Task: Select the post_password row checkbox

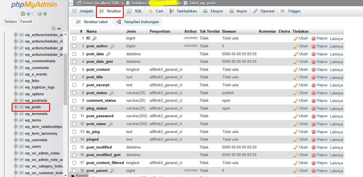Action: [x=74, y=116]
